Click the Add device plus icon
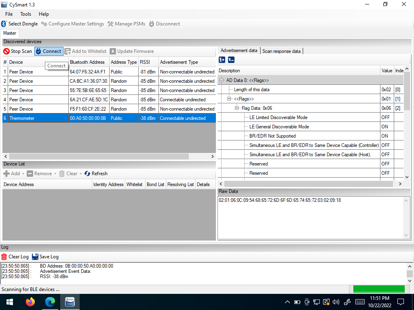414x310 pixels. coord(6,174)
